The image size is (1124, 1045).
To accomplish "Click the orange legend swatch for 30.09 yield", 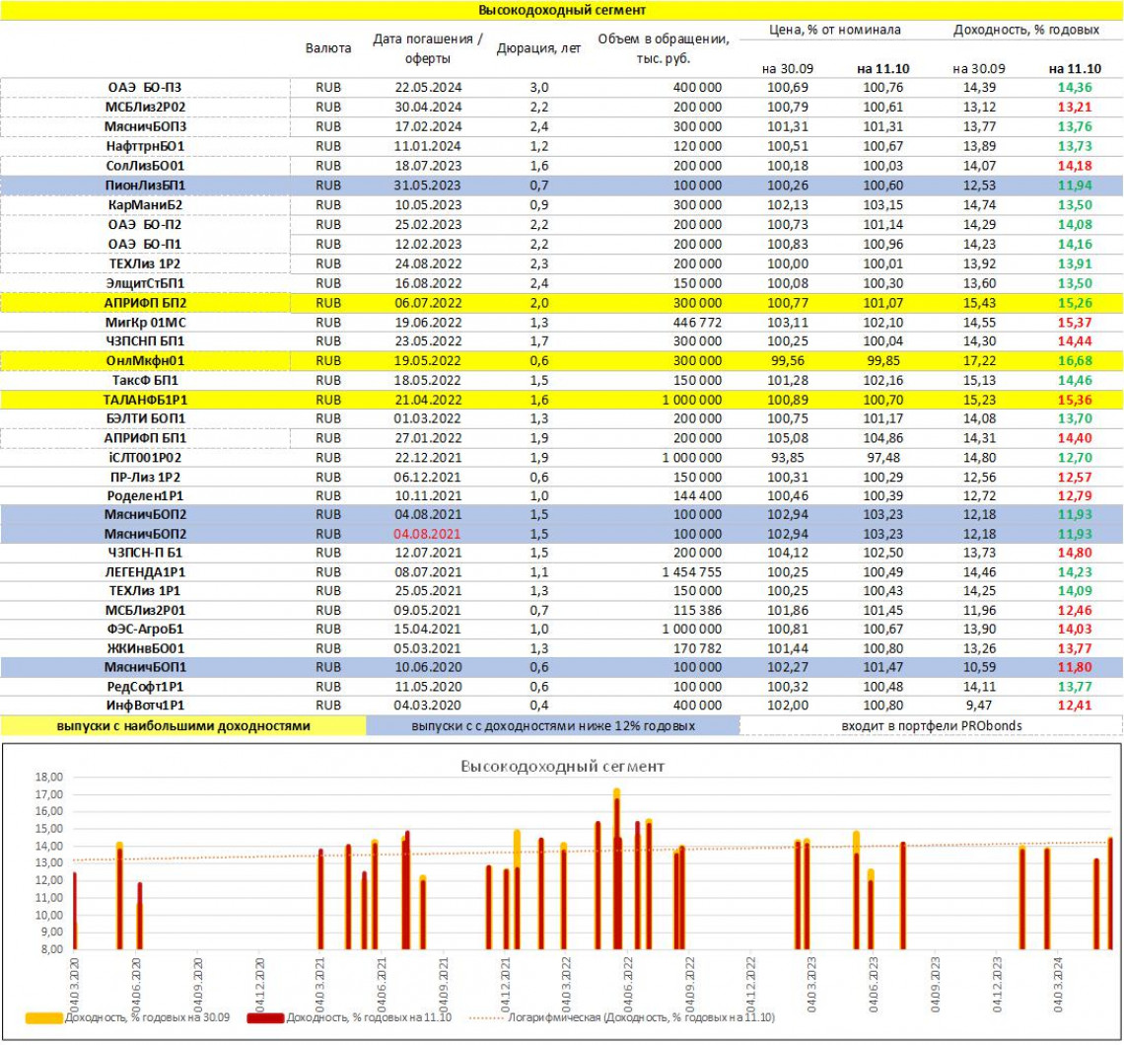I will click(44, 1017).
